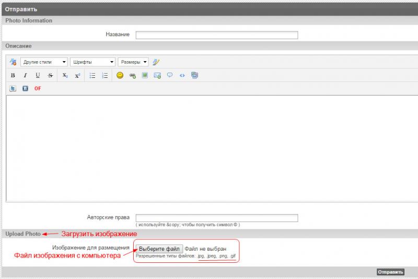Open the Другие стили dropdown
Image resolution: width=418 pixels, height=279 pixels.
coord(44,62)
